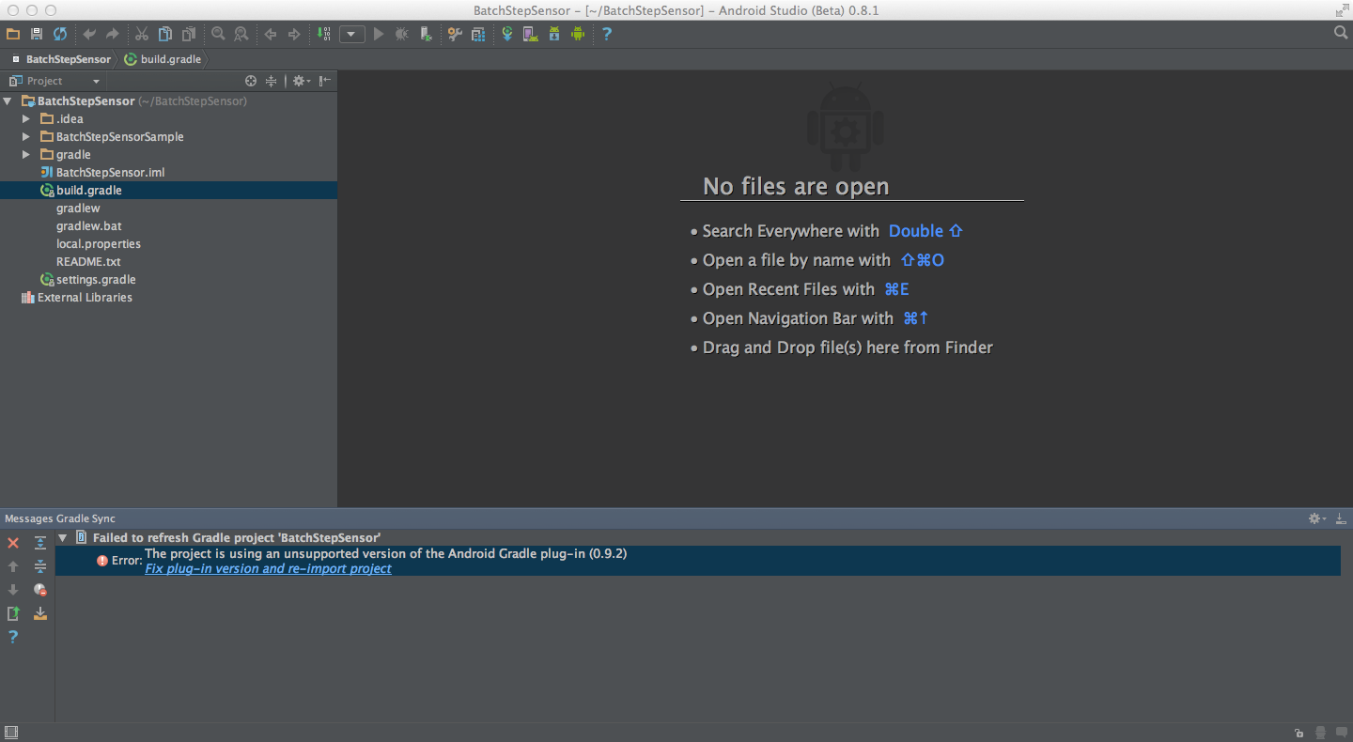Viewport: 1353px width, 742px height.
Task: Click Collapse All icon in Messages panel
Action: click(40, 566)
